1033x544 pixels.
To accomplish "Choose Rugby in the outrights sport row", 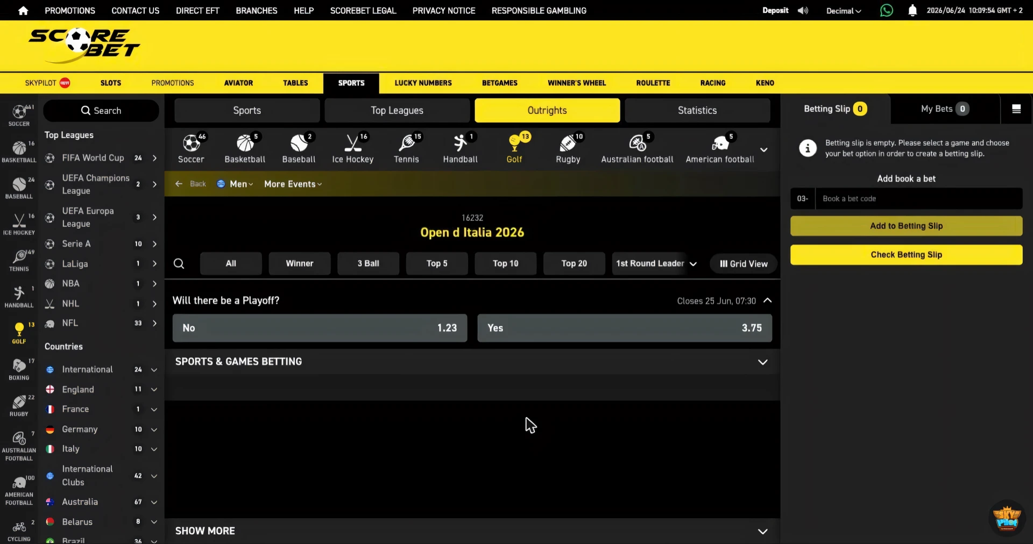I will (x=568, y=148).
